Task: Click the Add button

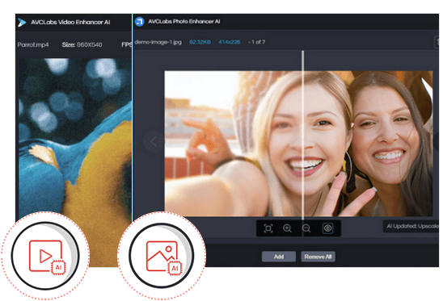Action: click(279, 257)
